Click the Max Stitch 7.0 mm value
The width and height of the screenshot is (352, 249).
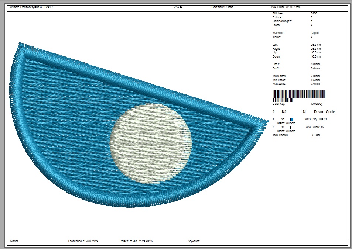pos(315,76)
